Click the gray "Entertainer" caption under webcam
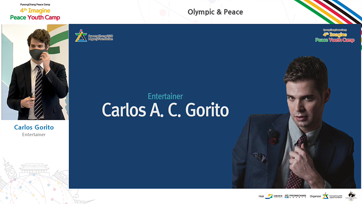 pos(34,135)
